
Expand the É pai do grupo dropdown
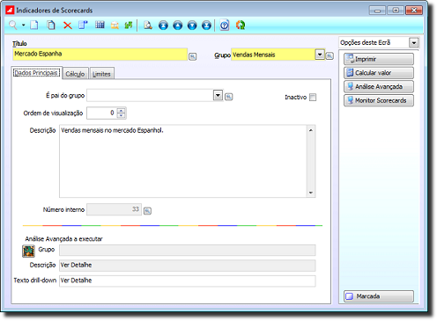point(218,96)
